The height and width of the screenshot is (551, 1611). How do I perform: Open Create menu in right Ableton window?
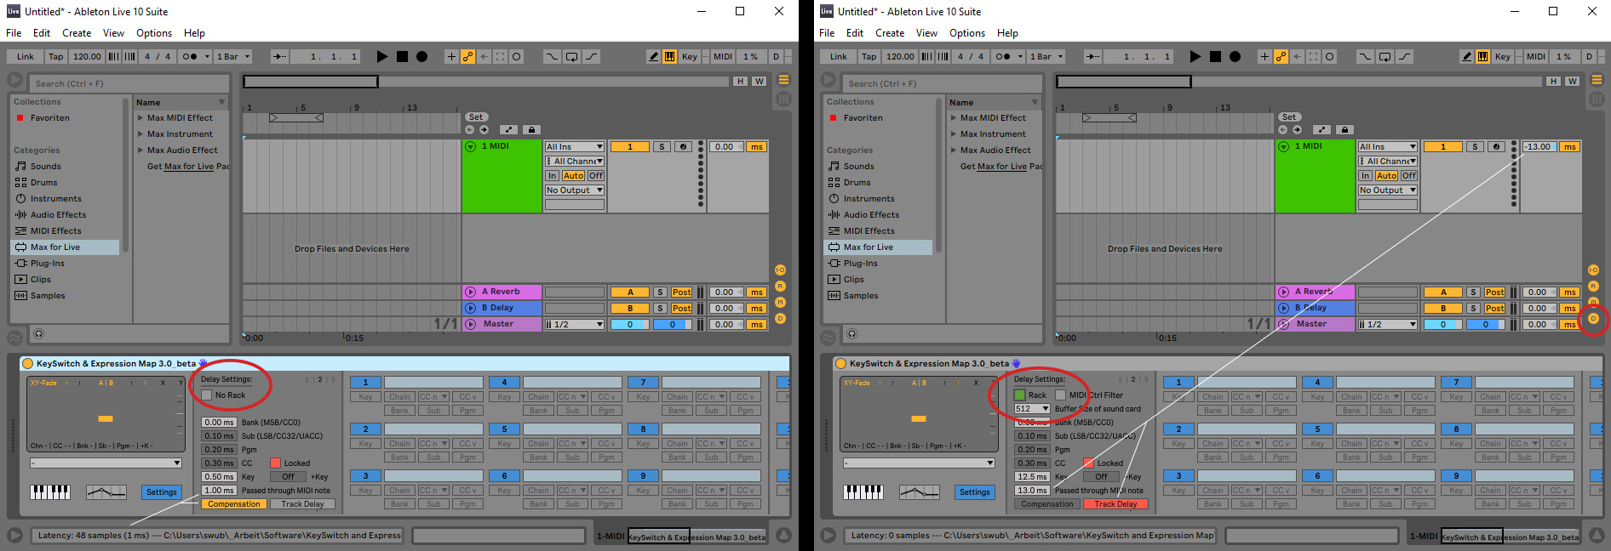pyautogui.click(x=890, y=33)
